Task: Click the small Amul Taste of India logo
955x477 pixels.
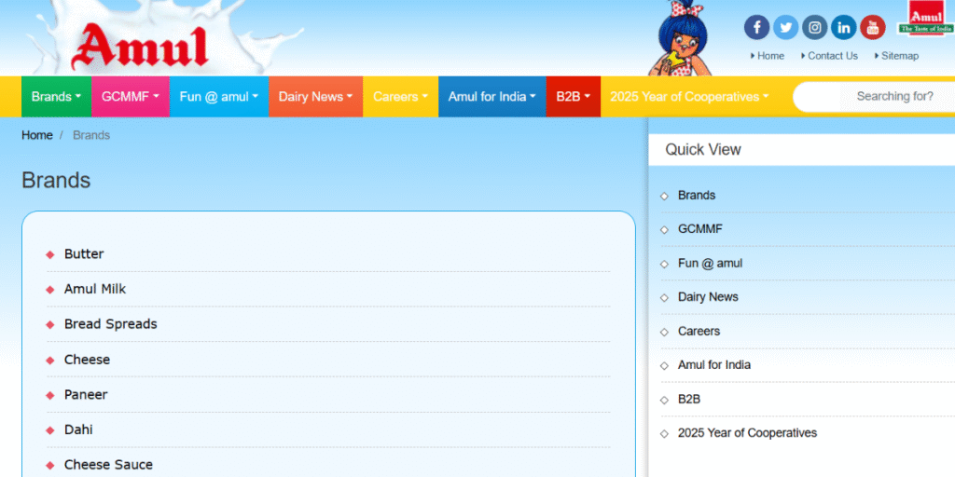Action: [x=926, y=19]
